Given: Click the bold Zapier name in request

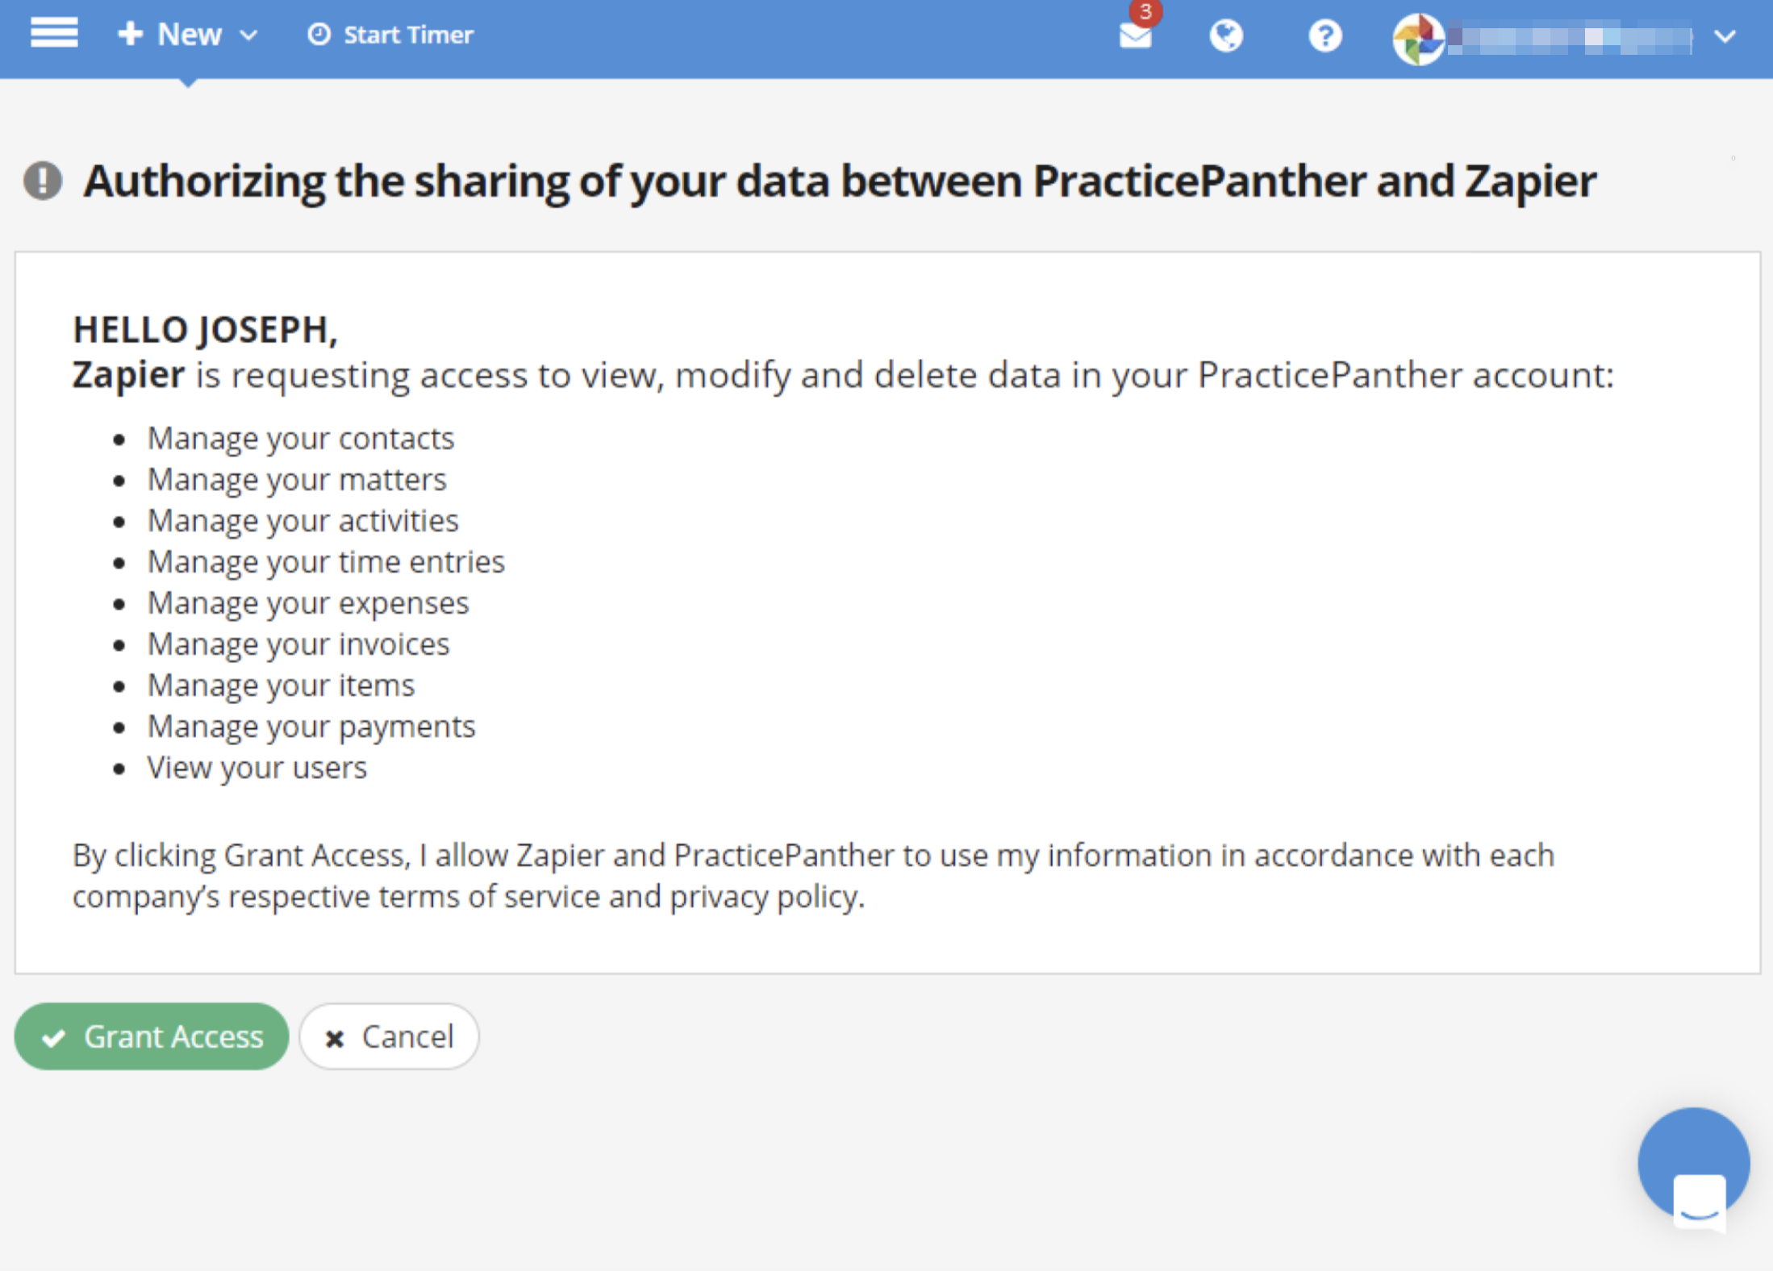Looking at the screenshot, I should pyautogui.click(x=128, y=375).
